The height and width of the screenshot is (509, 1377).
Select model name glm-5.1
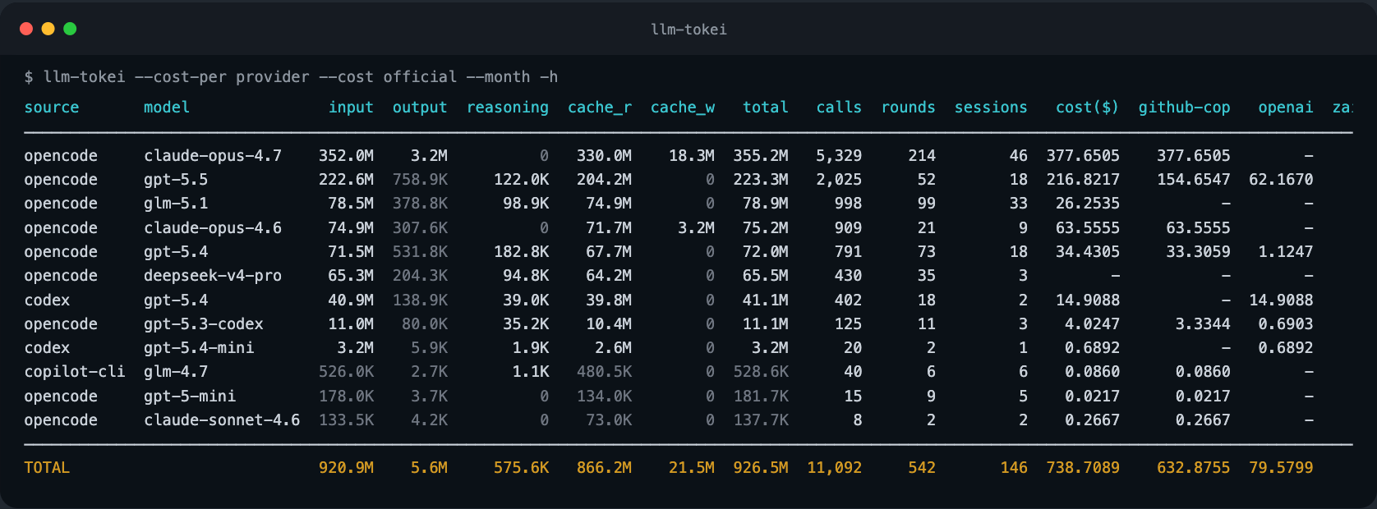(176, 204)
